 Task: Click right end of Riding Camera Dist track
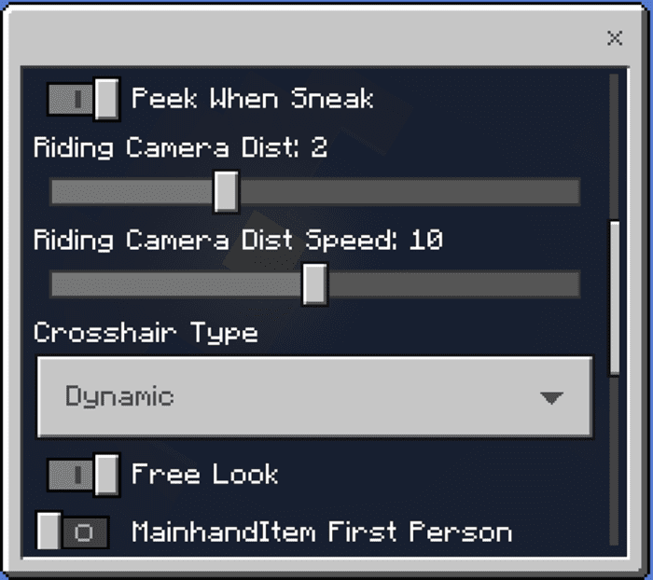[573, 191]
